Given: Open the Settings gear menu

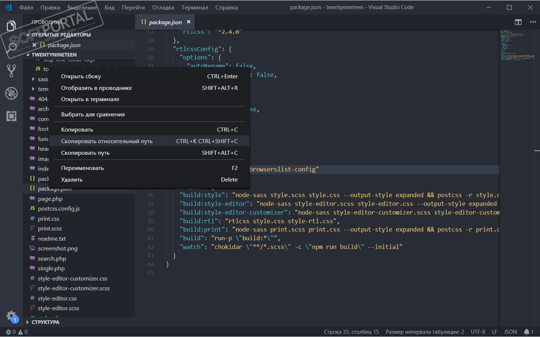Looking at the screenshot, I should coord(12,316).
